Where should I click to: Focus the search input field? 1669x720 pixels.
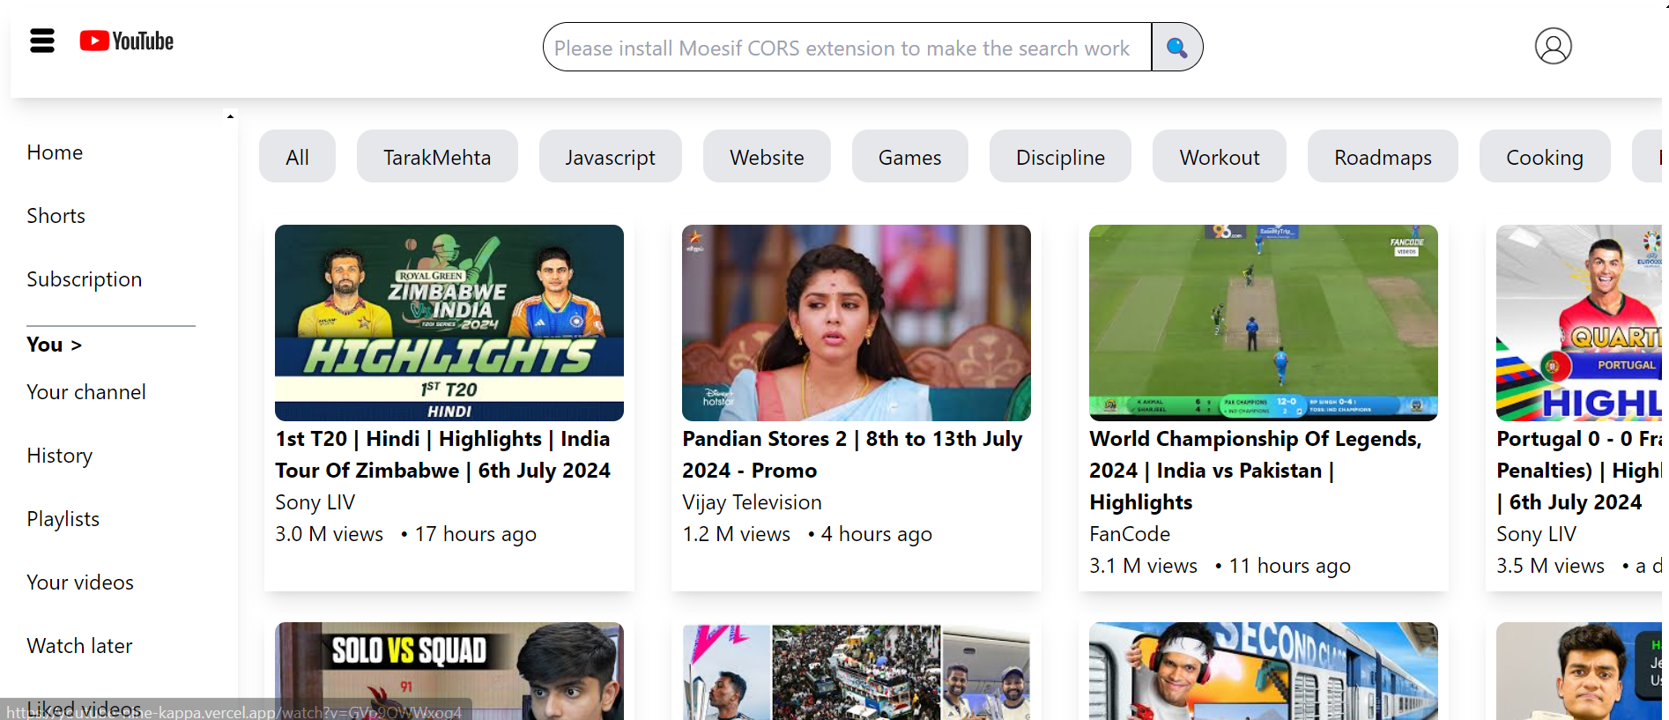[x=848, y=47]
